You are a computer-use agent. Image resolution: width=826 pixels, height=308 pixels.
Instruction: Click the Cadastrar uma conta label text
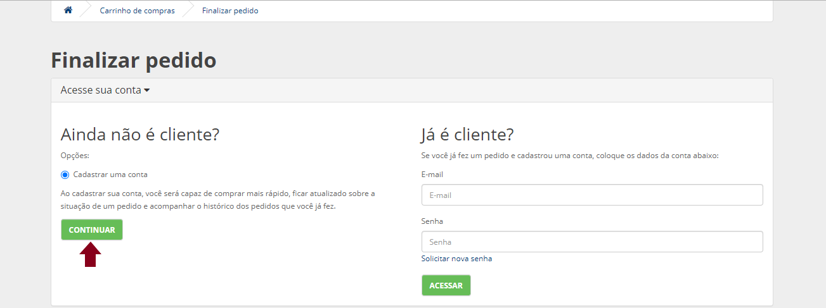(110, 175)
